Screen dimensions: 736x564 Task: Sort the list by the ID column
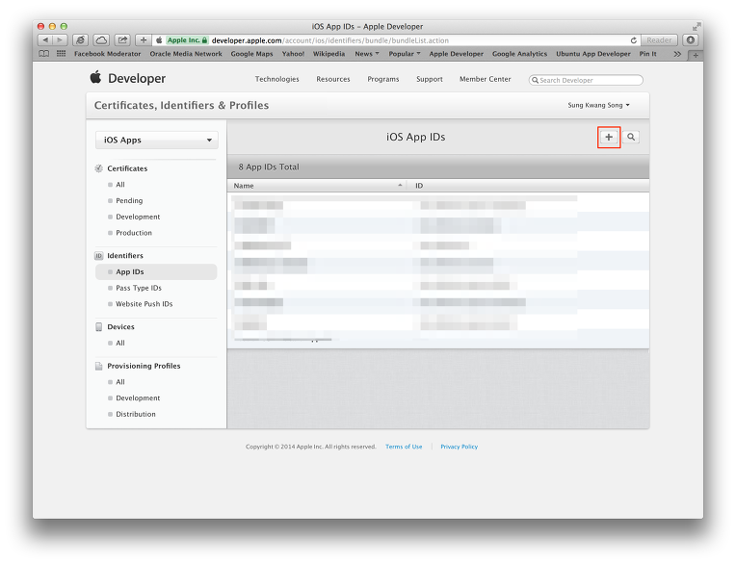pyautogui.click(x=528, y=186)
